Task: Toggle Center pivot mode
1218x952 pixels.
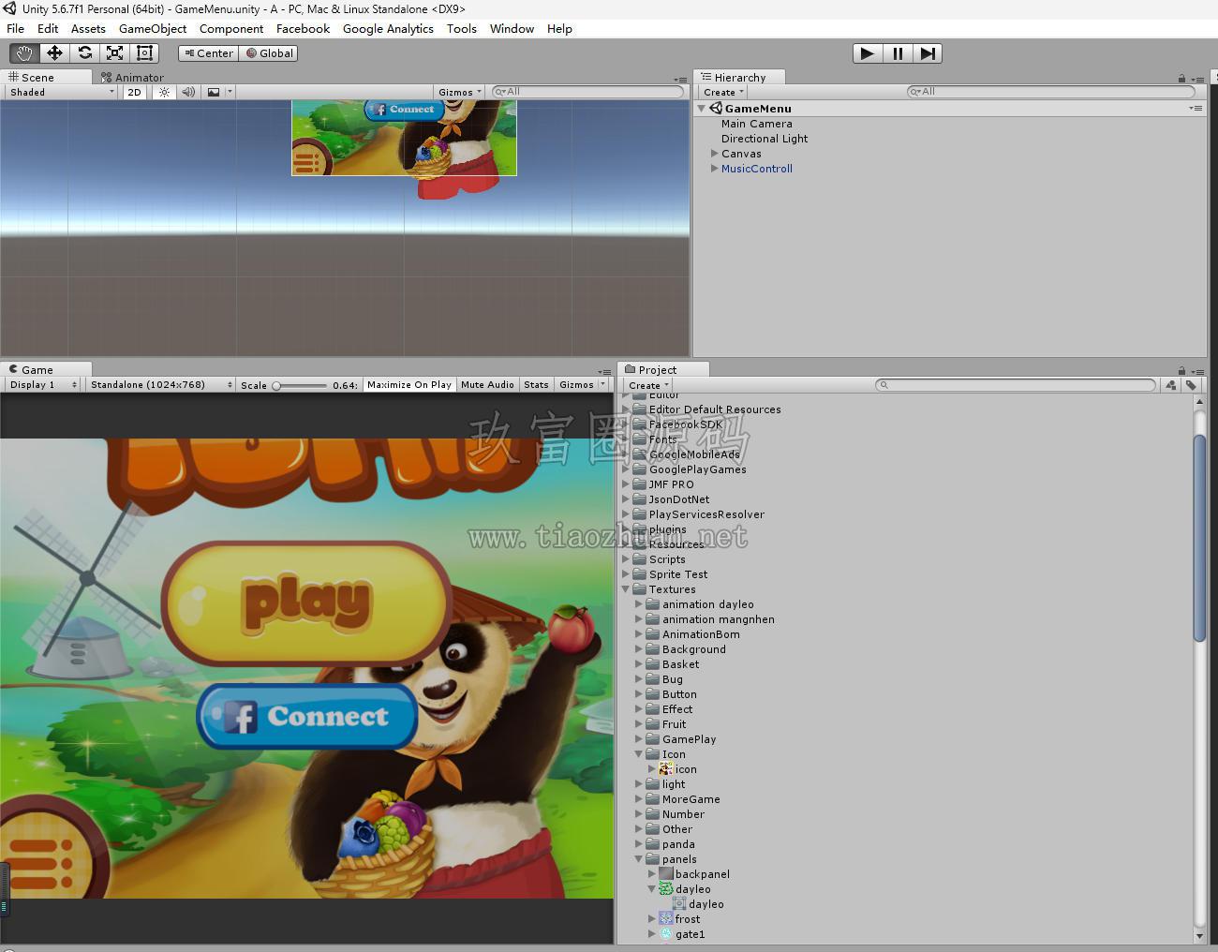Action: [x=208, y=53]
